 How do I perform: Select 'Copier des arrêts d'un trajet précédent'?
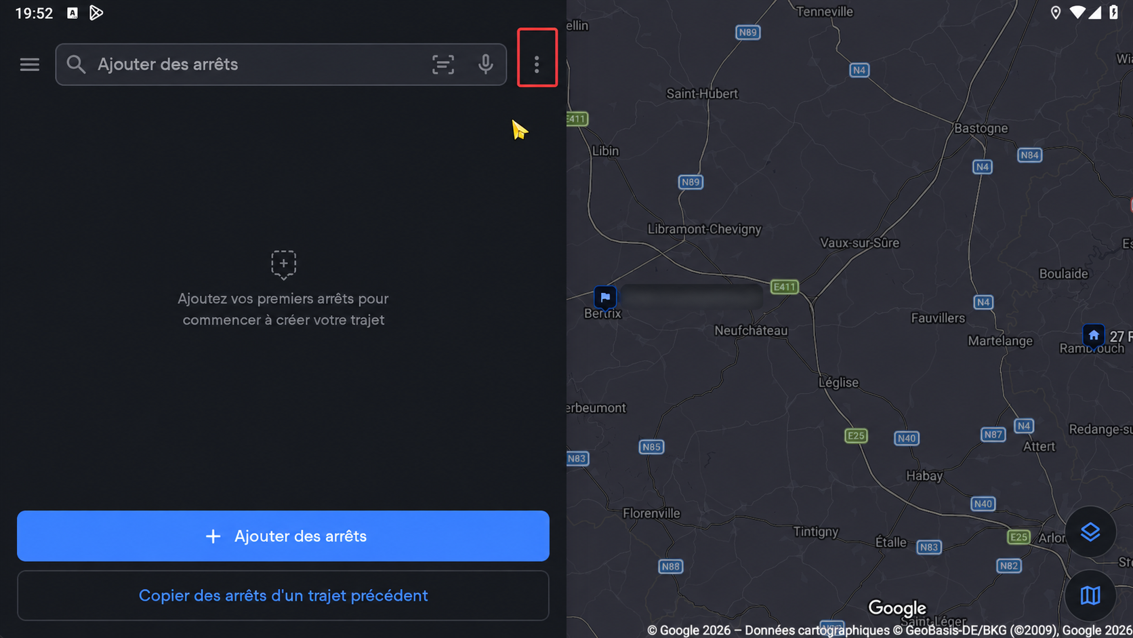(x=283, y=595)
